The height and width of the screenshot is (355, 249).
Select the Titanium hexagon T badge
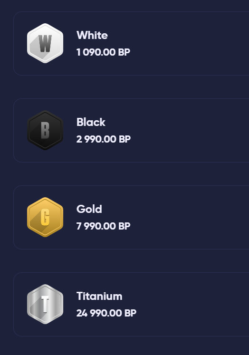(x=45, y=304)
